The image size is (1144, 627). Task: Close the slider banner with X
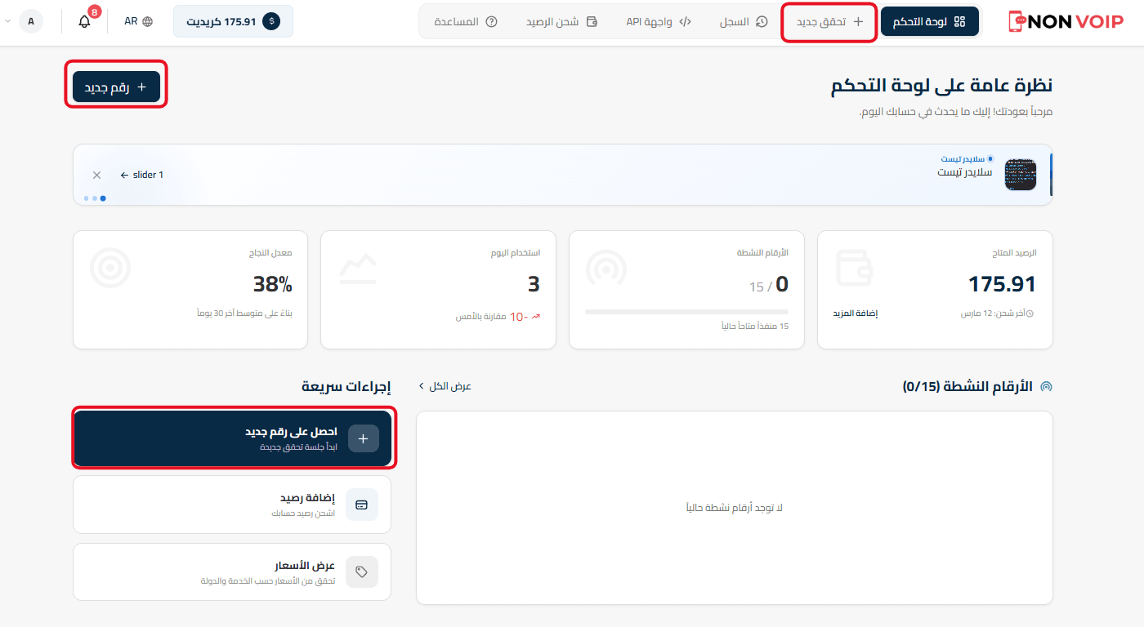(96, 175)
